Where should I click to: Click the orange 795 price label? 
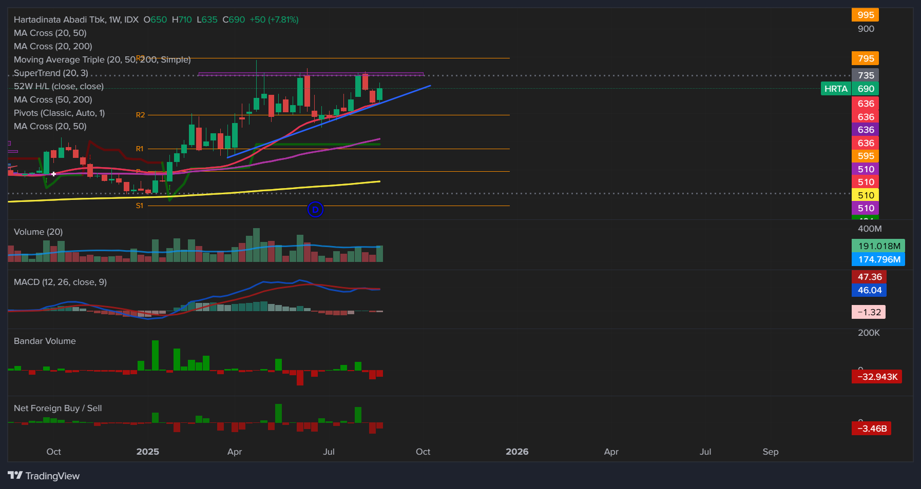[x=866, y=58]
